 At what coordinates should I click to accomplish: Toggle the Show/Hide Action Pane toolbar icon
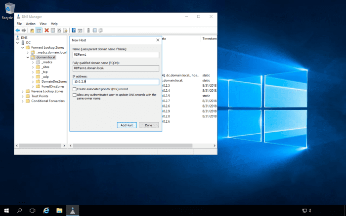point(80,31)
